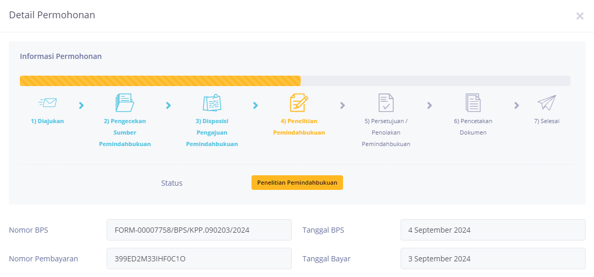Image resolution: width=594 pixels, height=277 pixels.
Task: Select '4) Penelitian Pemindahbukuan' step label
Action: 299,127
